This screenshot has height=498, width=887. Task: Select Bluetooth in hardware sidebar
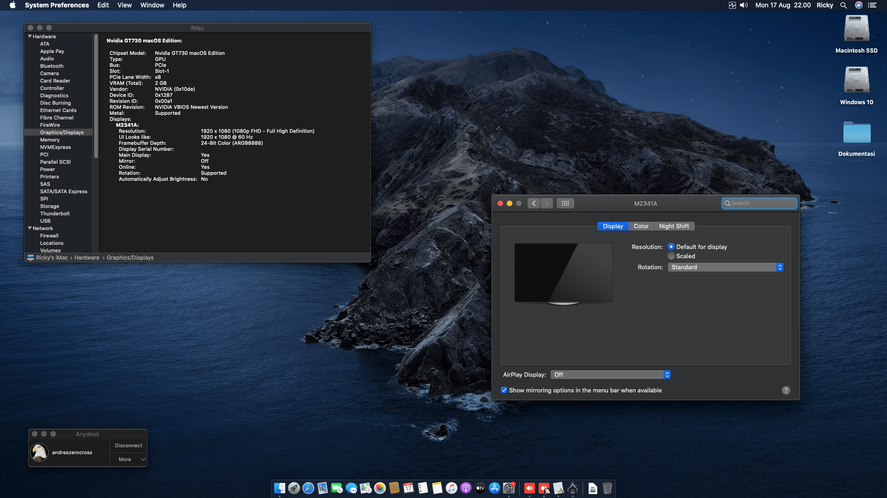pyautogui.click(x=52, y=66)
